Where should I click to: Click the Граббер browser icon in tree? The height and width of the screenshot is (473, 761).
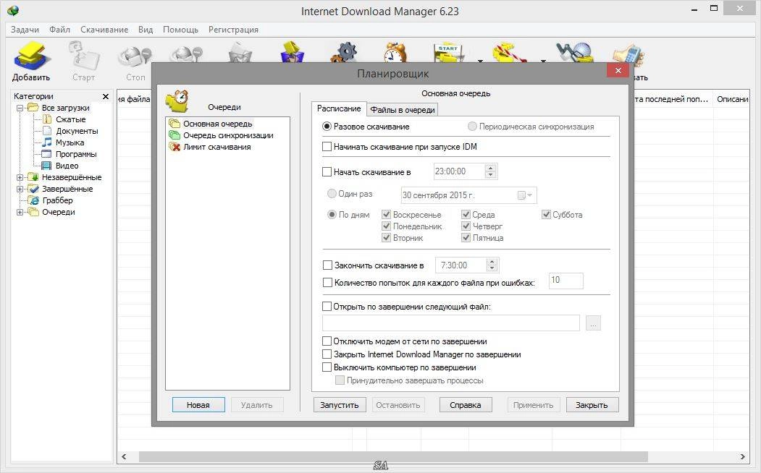[x=33, y=200]
